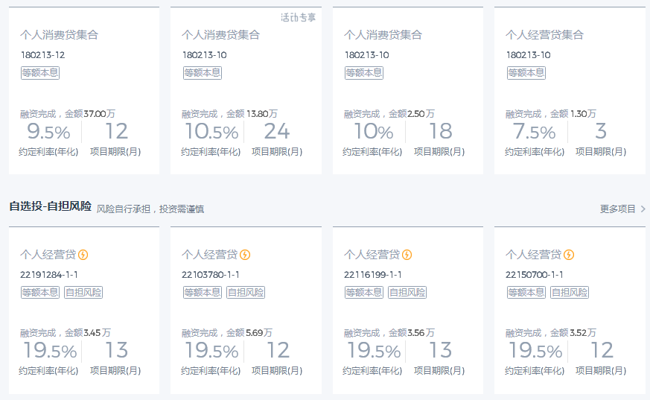This screenshot has width=650, height=400.
Task: Click project number 22150700-1-1
Action: (x=535, y=275)
